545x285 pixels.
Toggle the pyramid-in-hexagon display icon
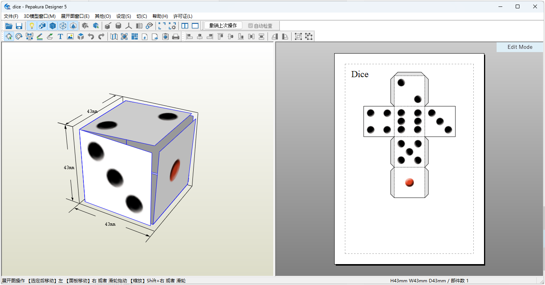tap(73, 26)
